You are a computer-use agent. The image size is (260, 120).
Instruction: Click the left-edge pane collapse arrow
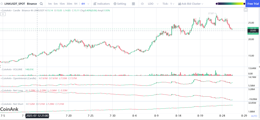1,66
